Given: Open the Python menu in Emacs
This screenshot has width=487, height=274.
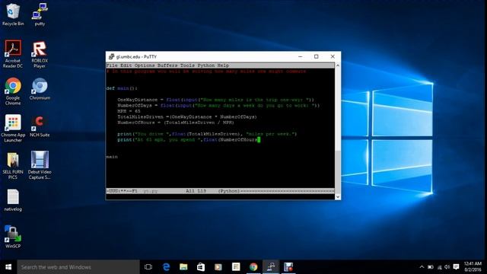Looking at the screenshot, I should (x=206, y=65).
